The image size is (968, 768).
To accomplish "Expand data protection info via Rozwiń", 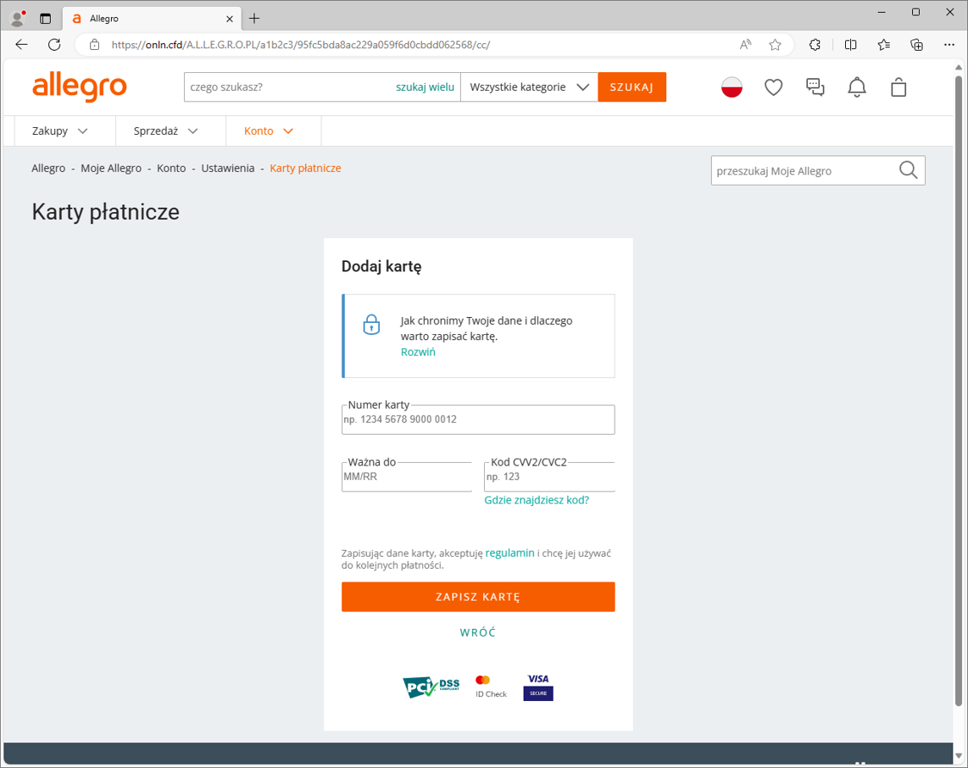I will pos(418,352).
